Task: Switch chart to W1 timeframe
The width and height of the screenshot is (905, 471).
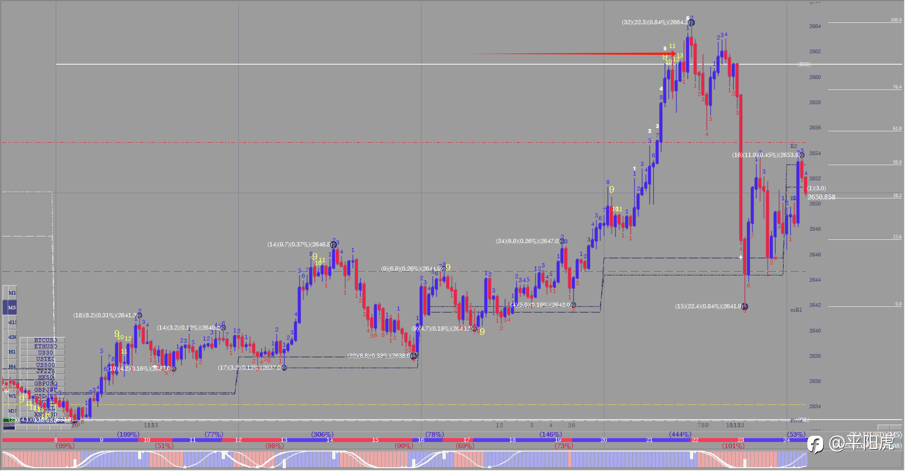Action: [x=12, y=396]
